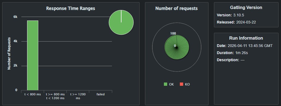Select the Response Time Ranges title

coord(71,8)
